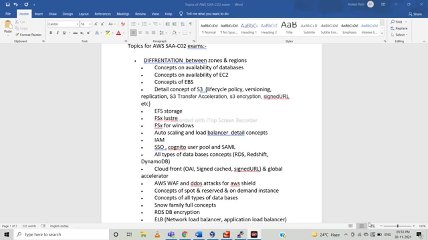428x240 pixels.
Task: Switch to the Insert tab
Action: (x=38, y=14)
